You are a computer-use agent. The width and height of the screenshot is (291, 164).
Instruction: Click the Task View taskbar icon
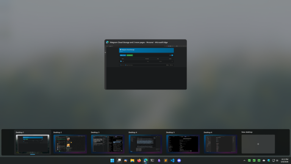(119, 161)
